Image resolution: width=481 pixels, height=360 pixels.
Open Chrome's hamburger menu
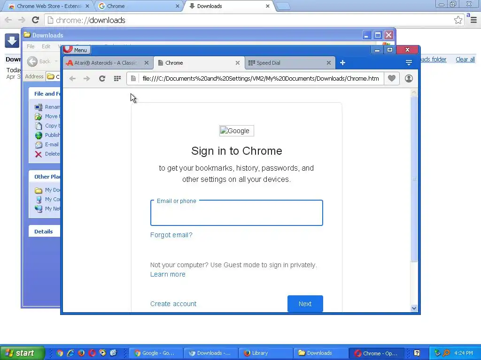point(473,20)
